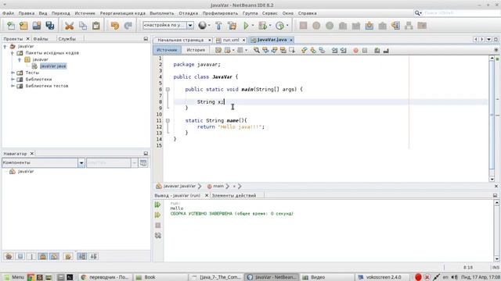
Task: Open the Правка menu
Action: click(x=27, y=13)
